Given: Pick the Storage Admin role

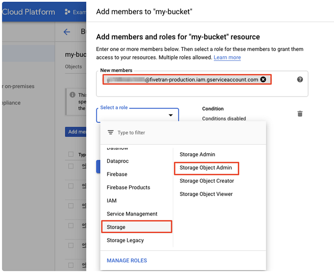Looking at the screenshot, I should point(197,155).
